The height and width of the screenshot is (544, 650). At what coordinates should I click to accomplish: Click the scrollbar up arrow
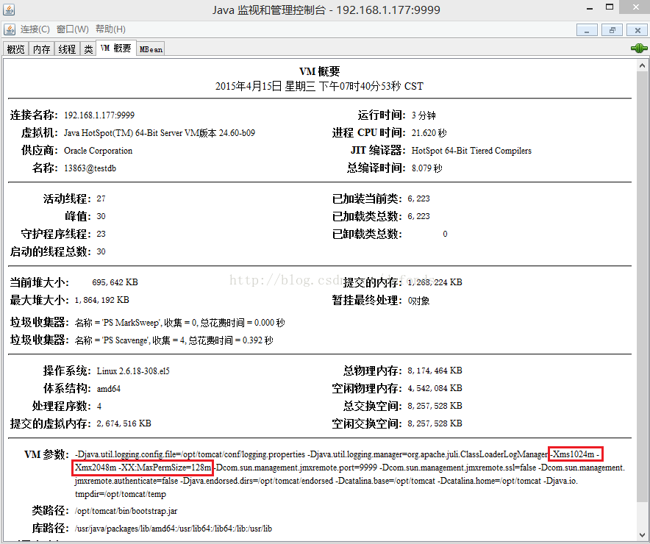pyautogui.click(x=642, y=65)
